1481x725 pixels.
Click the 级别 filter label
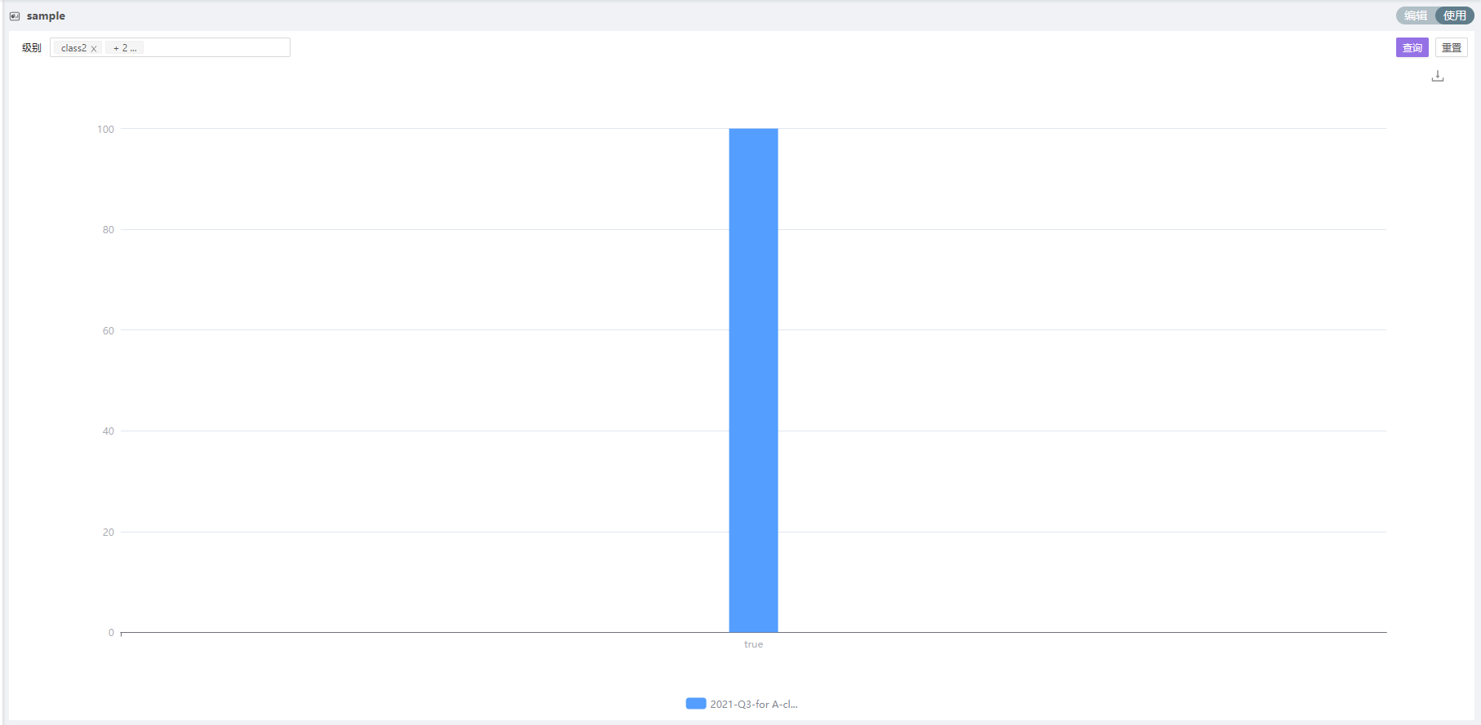click(32, 47)
